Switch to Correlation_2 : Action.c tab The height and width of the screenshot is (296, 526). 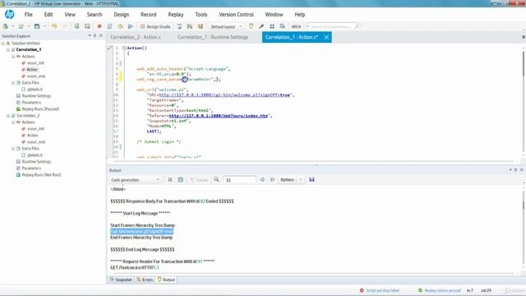(136, 37)
